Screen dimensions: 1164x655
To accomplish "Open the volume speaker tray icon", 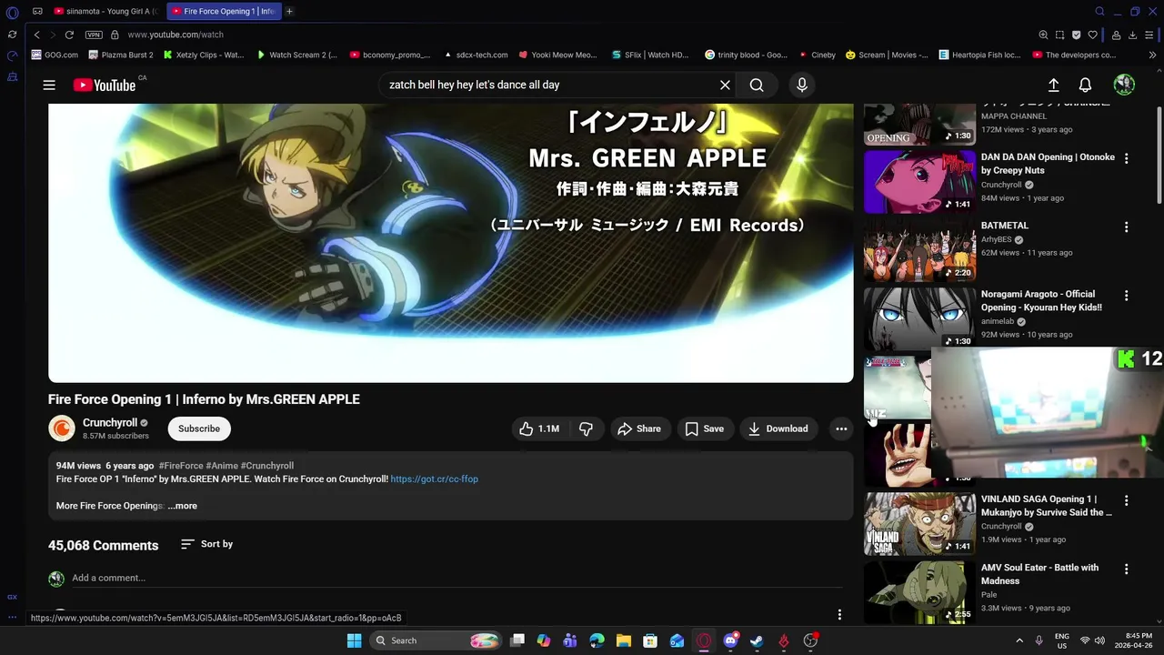I will 1099,640.
